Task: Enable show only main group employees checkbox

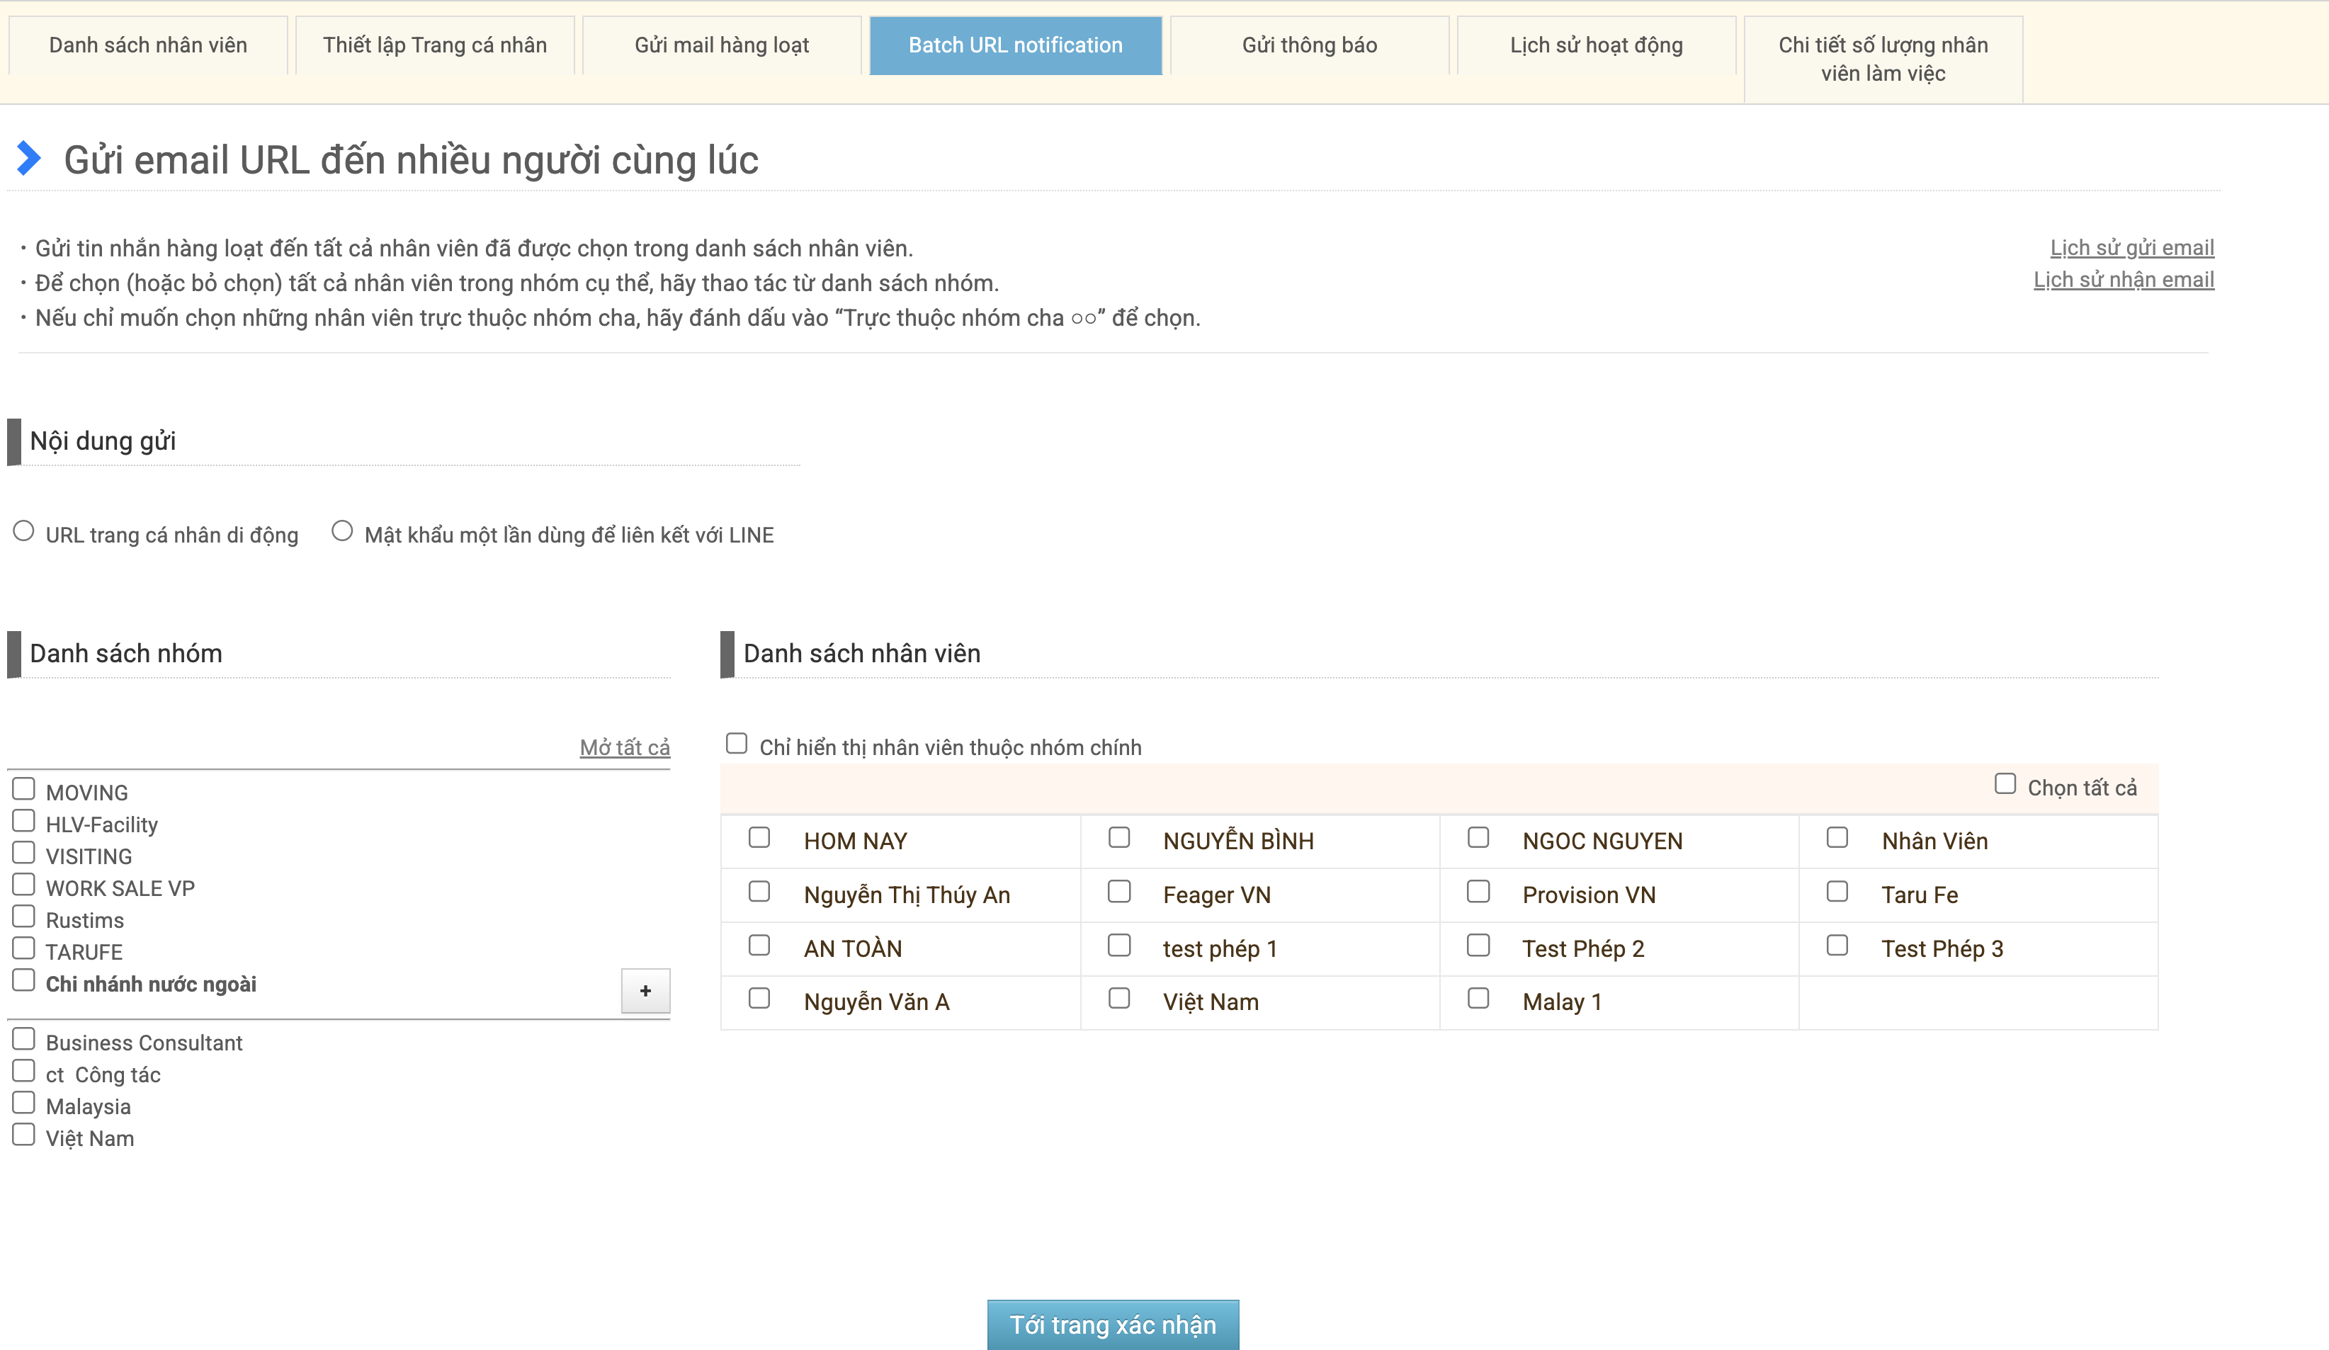Action: (x=737, y=744)
